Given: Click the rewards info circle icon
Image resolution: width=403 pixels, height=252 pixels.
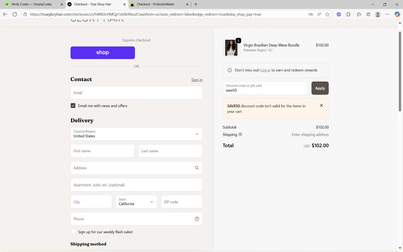Looking at the screenshot, I should coord(230,70).
